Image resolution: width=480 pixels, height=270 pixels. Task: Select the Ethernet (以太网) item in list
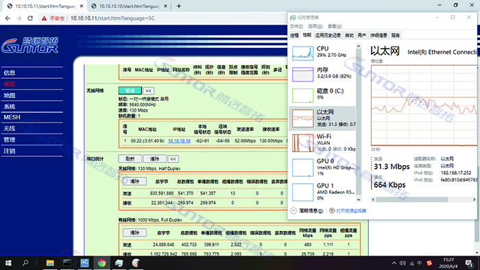(x=323, y=118)
